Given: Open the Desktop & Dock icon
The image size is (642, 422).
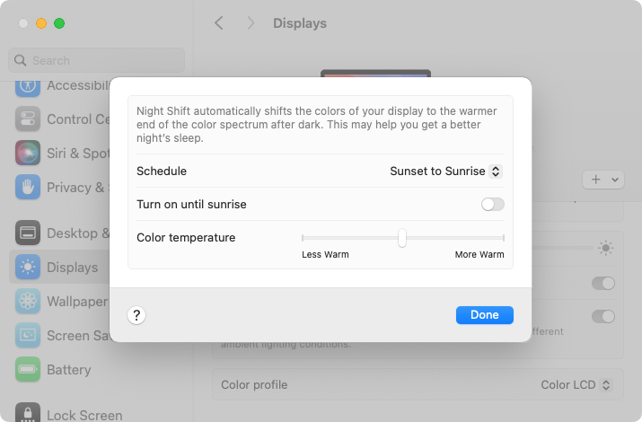Looking at the screenshot, I should 28,233.
